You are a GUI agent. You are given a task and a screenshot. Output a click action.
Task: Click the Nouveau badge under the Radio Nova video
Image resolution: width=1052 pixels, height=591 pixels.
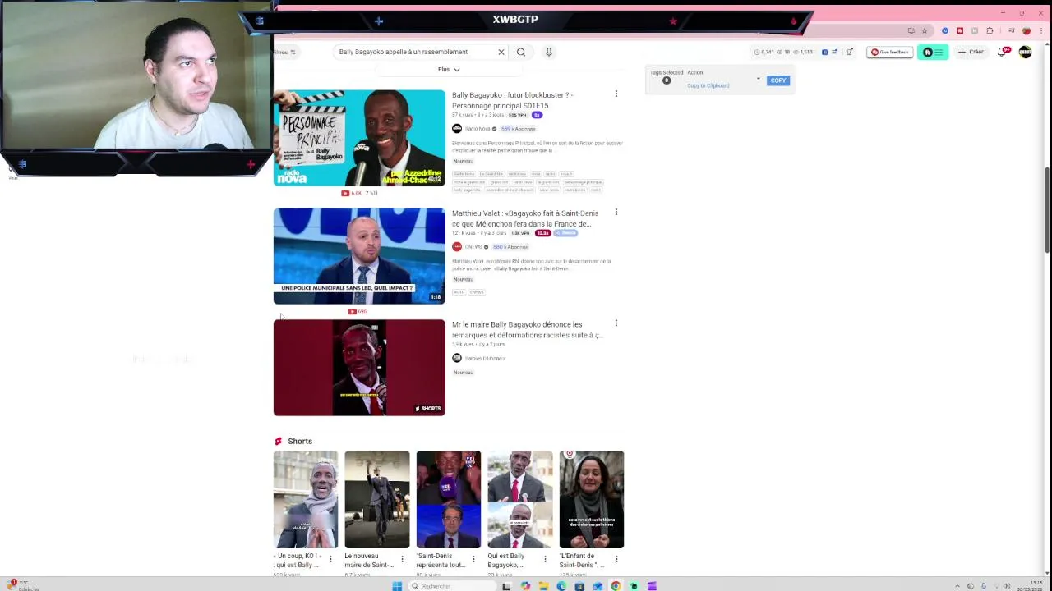click(x=464, y=161)
